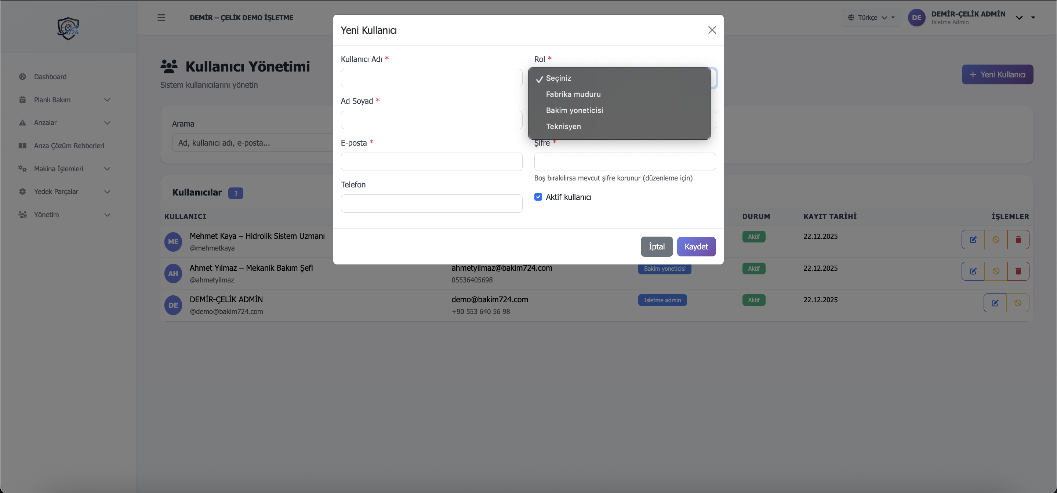1057x493 pixels.
Task: Click the Kullanıcı Adı input field
Action: tap(431, 78)
